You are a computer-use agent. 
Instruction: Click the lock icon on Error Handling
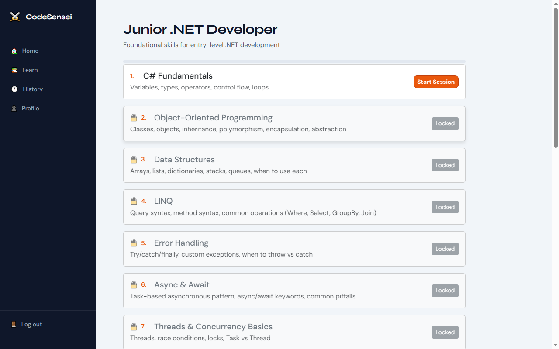click(134, 243)
